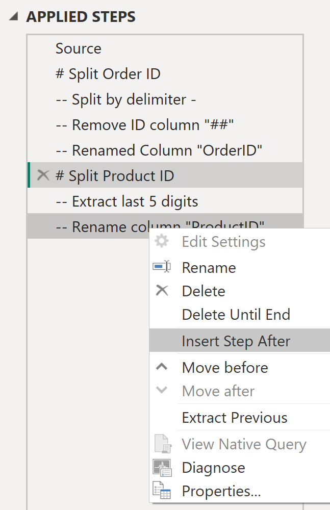This screenshot has height=510, width=330.
Task: Select the Source step
Action: tap(79, 48)
